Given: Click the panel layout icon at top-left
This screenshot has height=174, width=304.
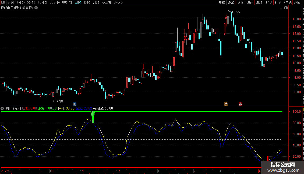Looking at the screenshot, I should pyautogui.click(x=3, y=2).
